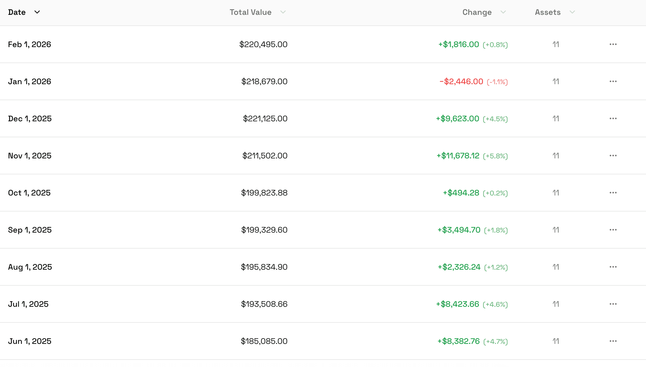Open the options menu for Sep 1, 2025
The width and height of the screenshot is (646, 367).
click(x=613, y=230)
